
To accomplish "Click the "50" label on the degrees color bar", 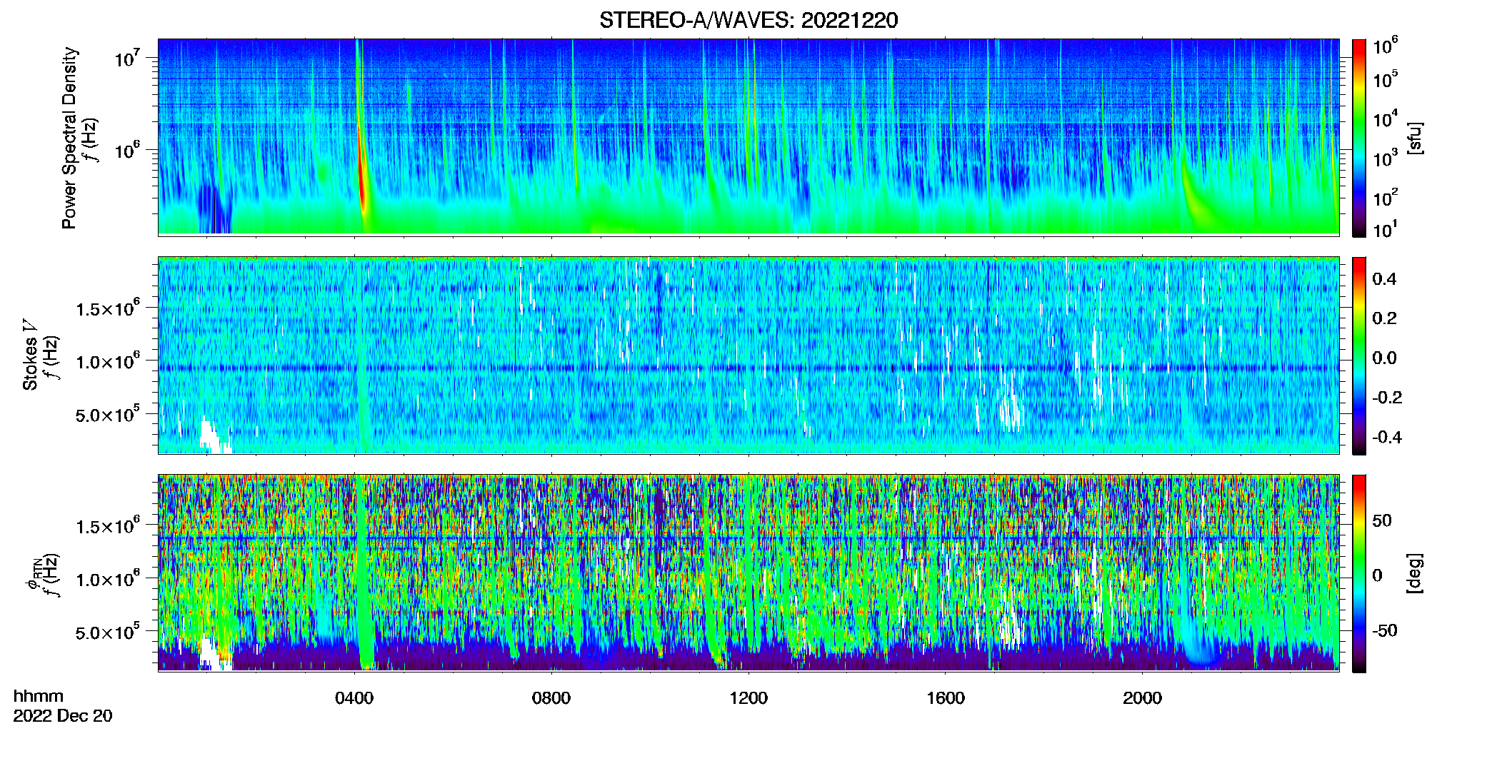I will click(x=1382, y=520).
